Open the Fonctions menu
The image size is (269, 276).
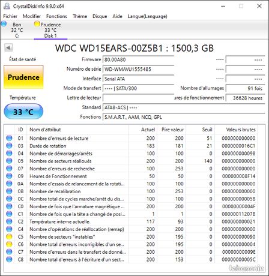coord(56,16)
